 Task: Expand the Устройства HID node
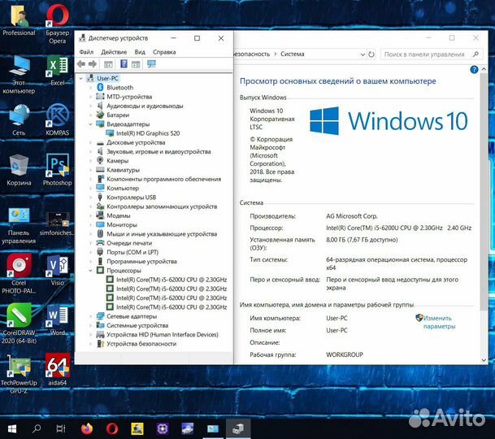pyautogui.click(x=90, y=334)
